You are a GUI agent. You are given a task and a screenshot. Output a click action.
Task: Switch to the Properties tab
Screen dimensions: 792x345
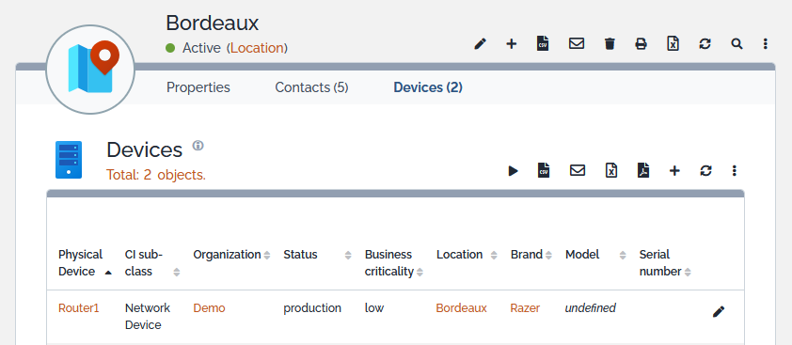(x=198, y=87)
